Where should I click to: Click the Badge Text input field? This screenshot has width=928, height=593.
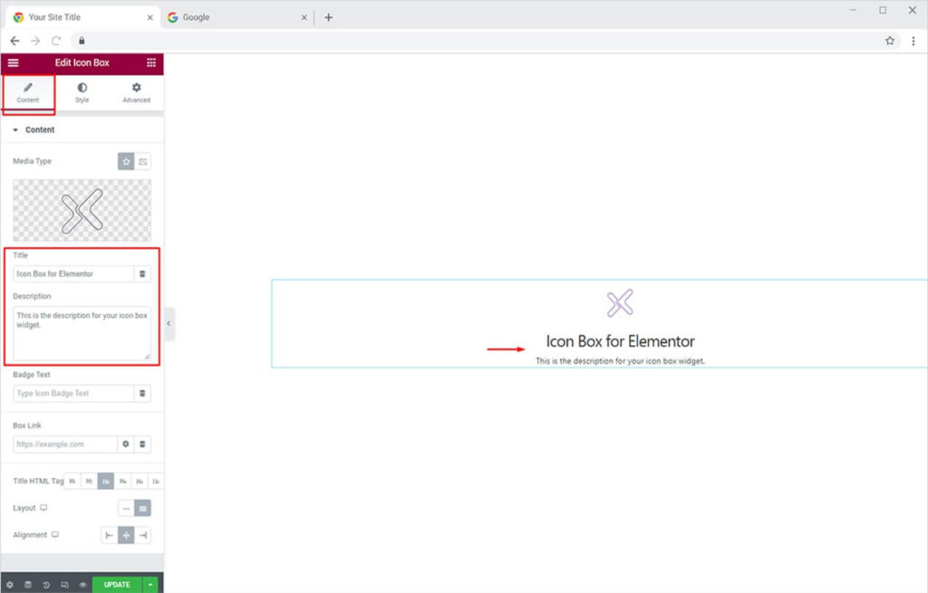(x=73, y=394)
